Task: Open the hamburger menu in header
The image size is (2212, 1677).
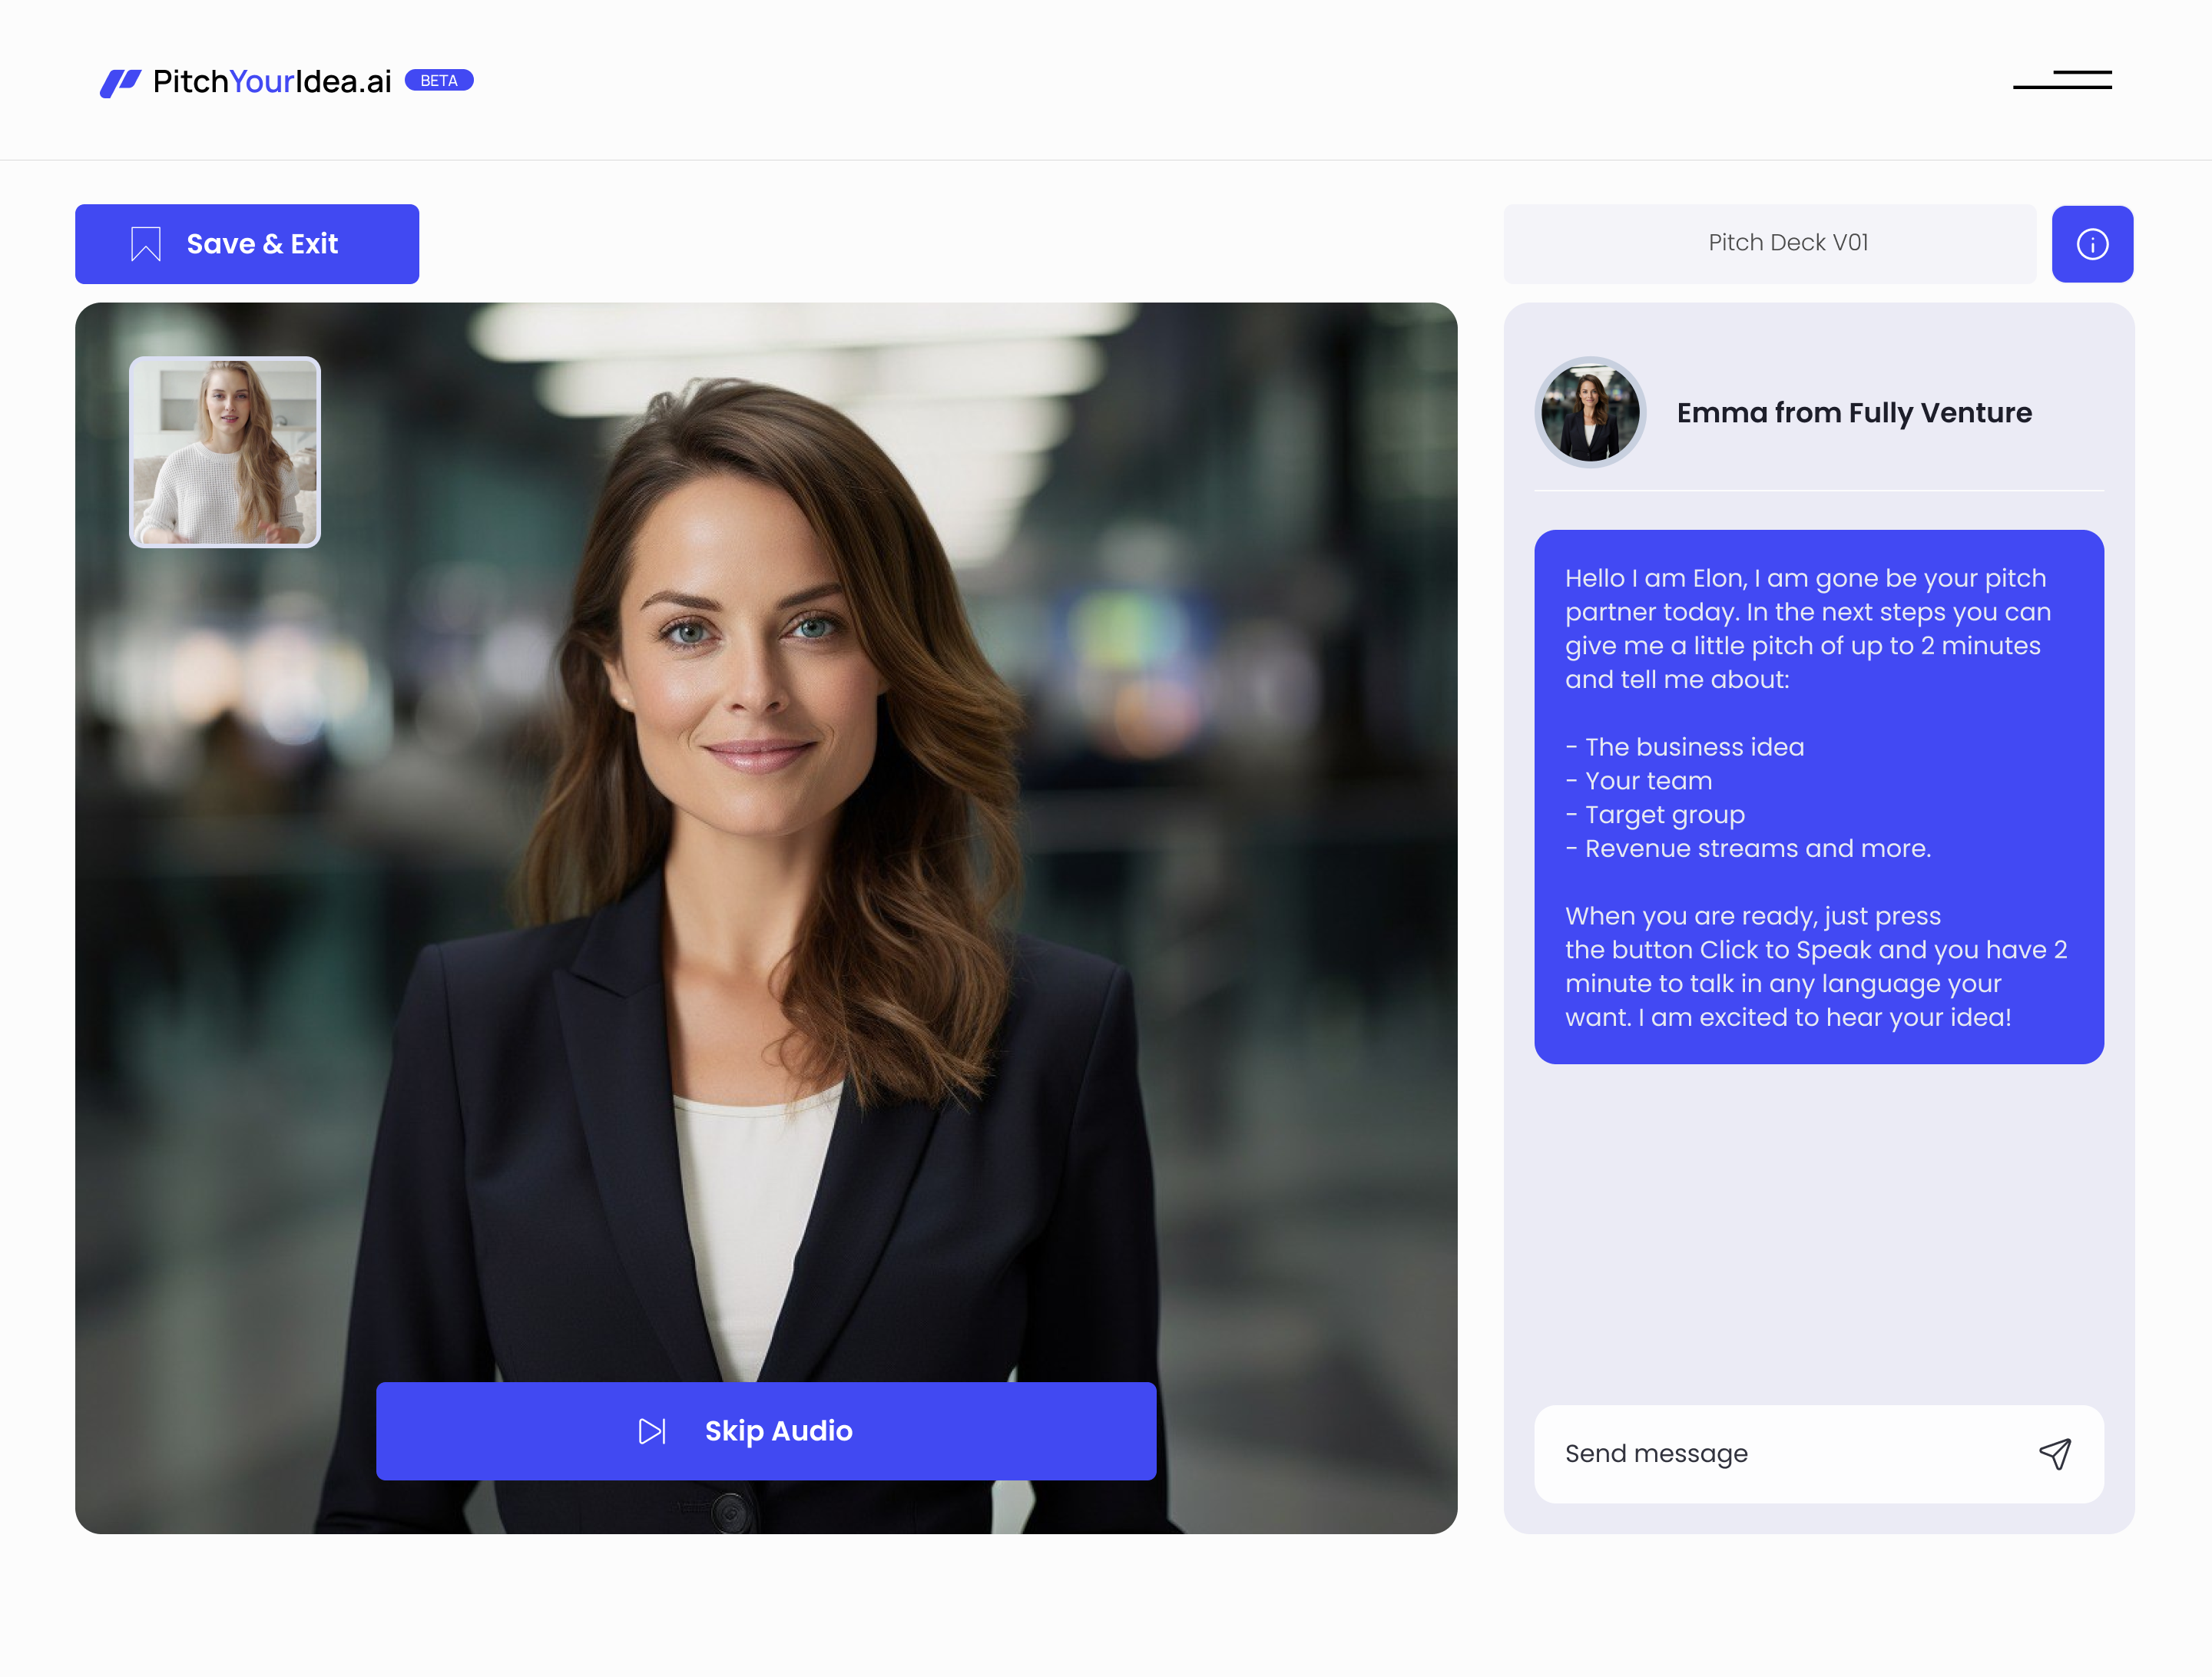Action: tap(2062, 80)
